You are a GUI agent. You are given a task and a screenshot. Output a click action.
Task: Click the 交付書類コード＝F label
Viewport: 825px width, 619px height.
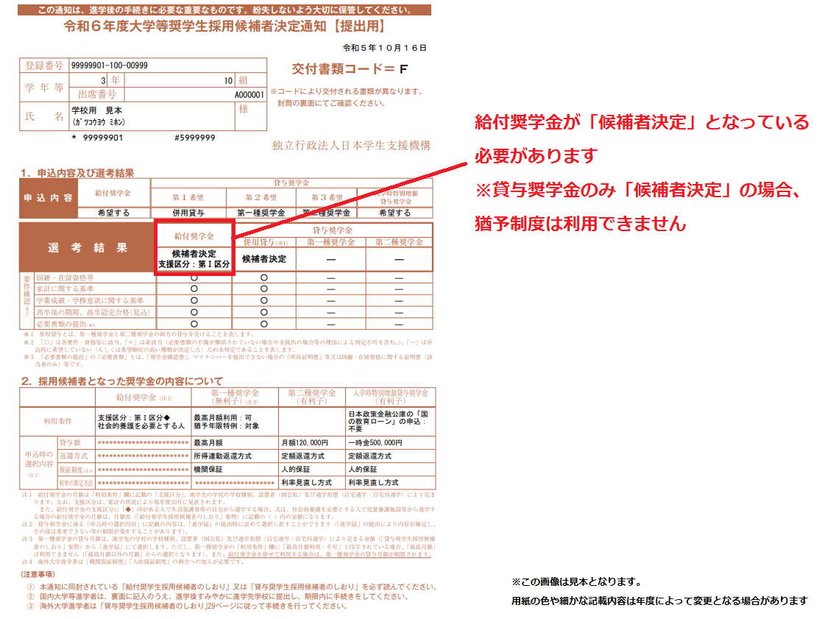click(349, 69)
